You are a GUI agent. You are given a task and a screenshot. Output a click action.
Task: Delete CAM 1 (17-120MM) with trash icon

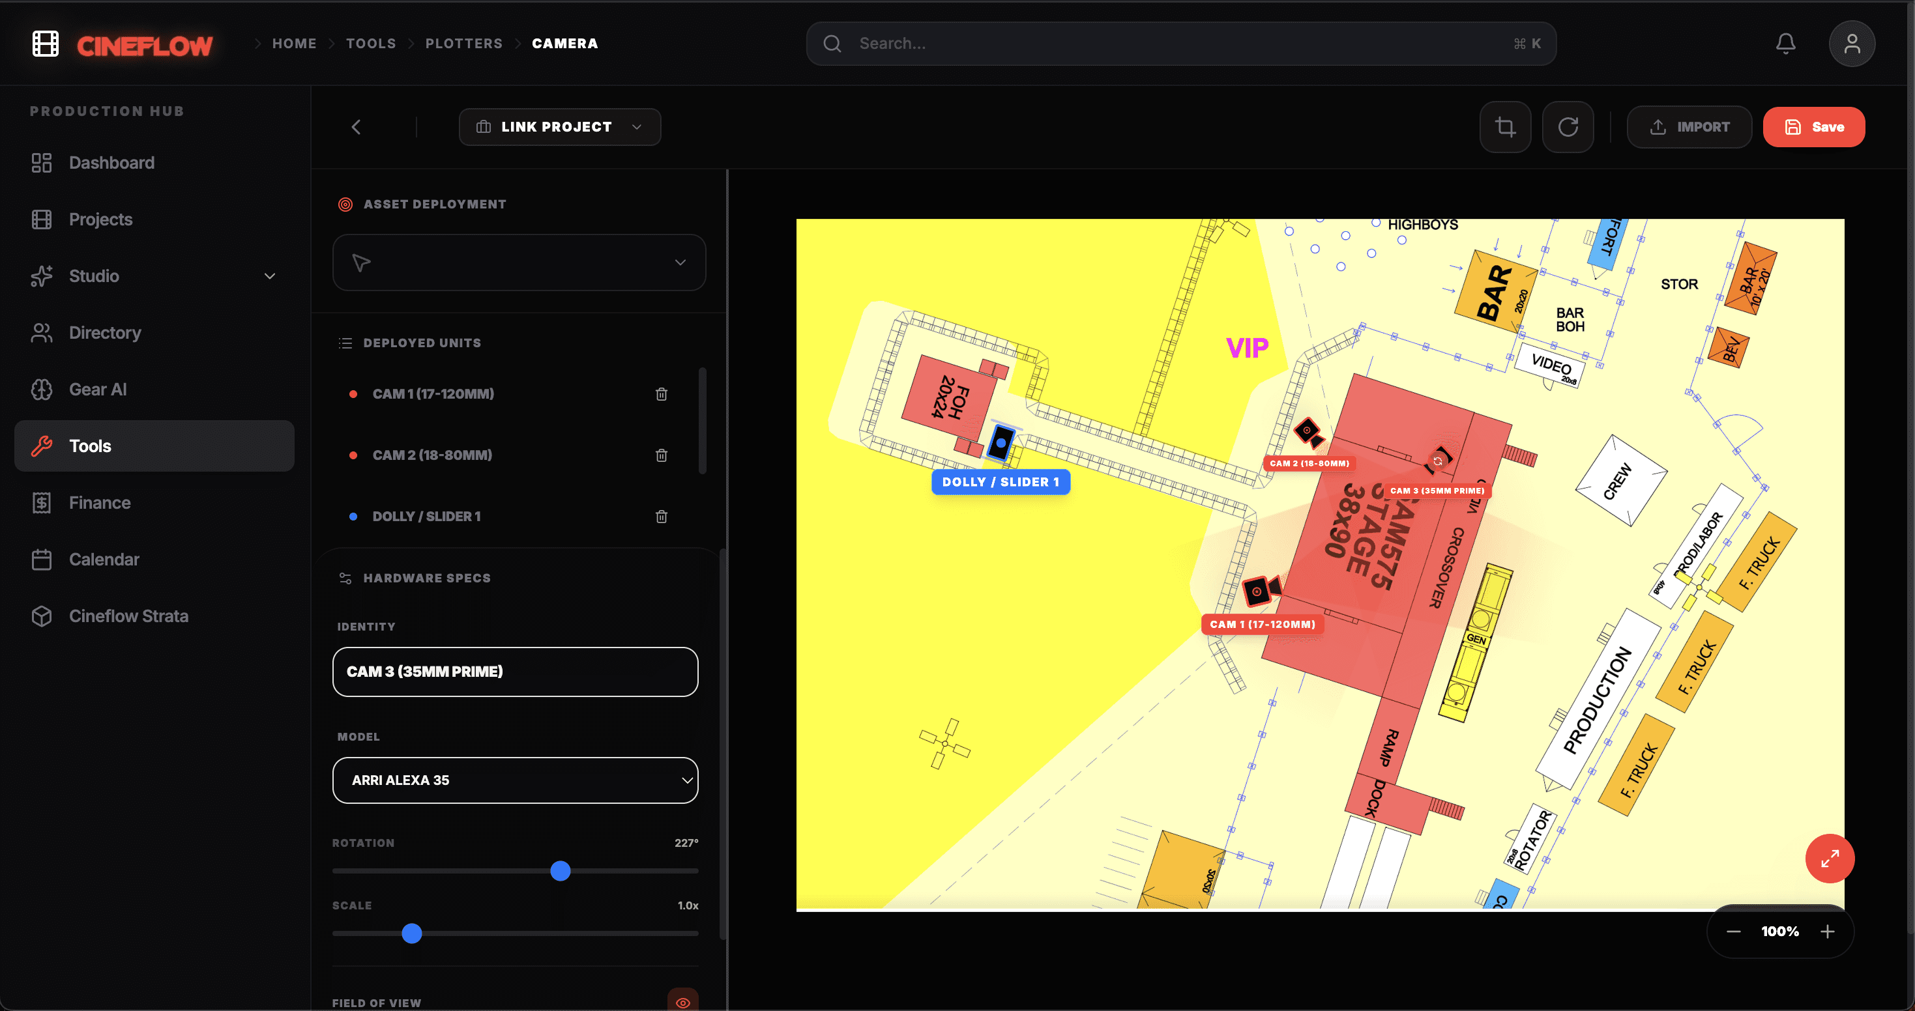click(661, 393)
